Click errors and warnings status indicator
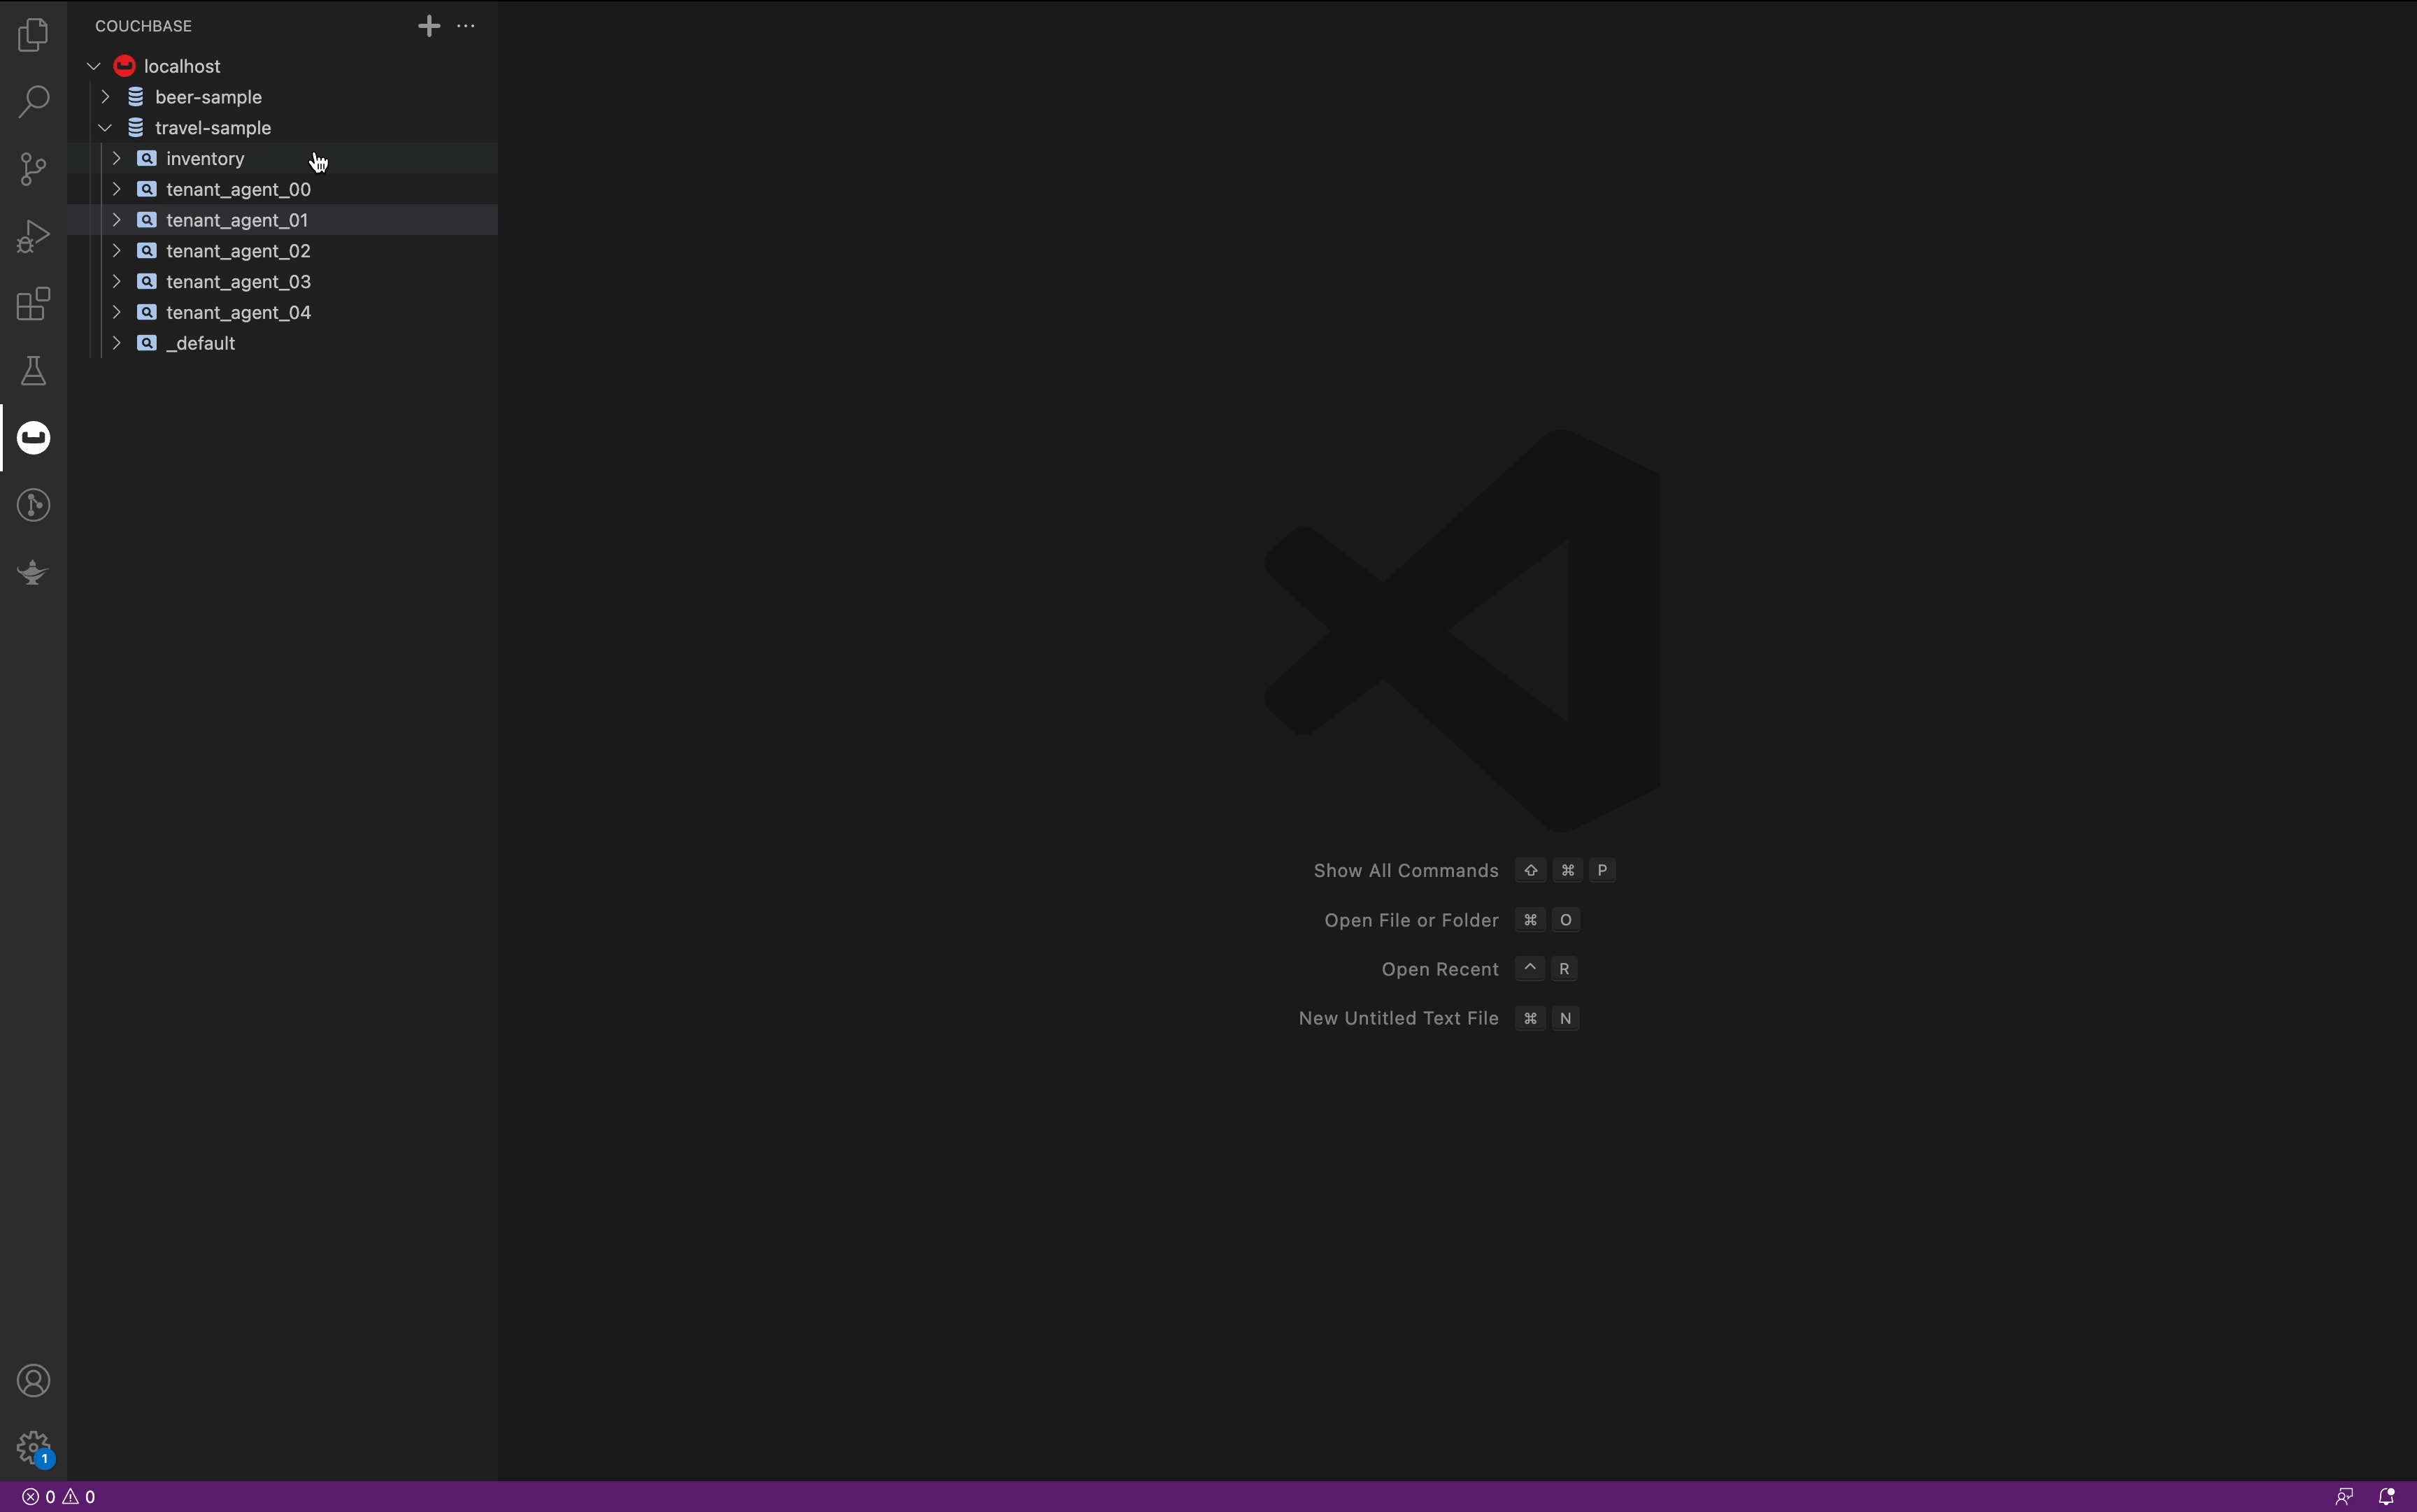Image resolution: width=2417 pixels, height=1512 pixels. [59, 1497]
